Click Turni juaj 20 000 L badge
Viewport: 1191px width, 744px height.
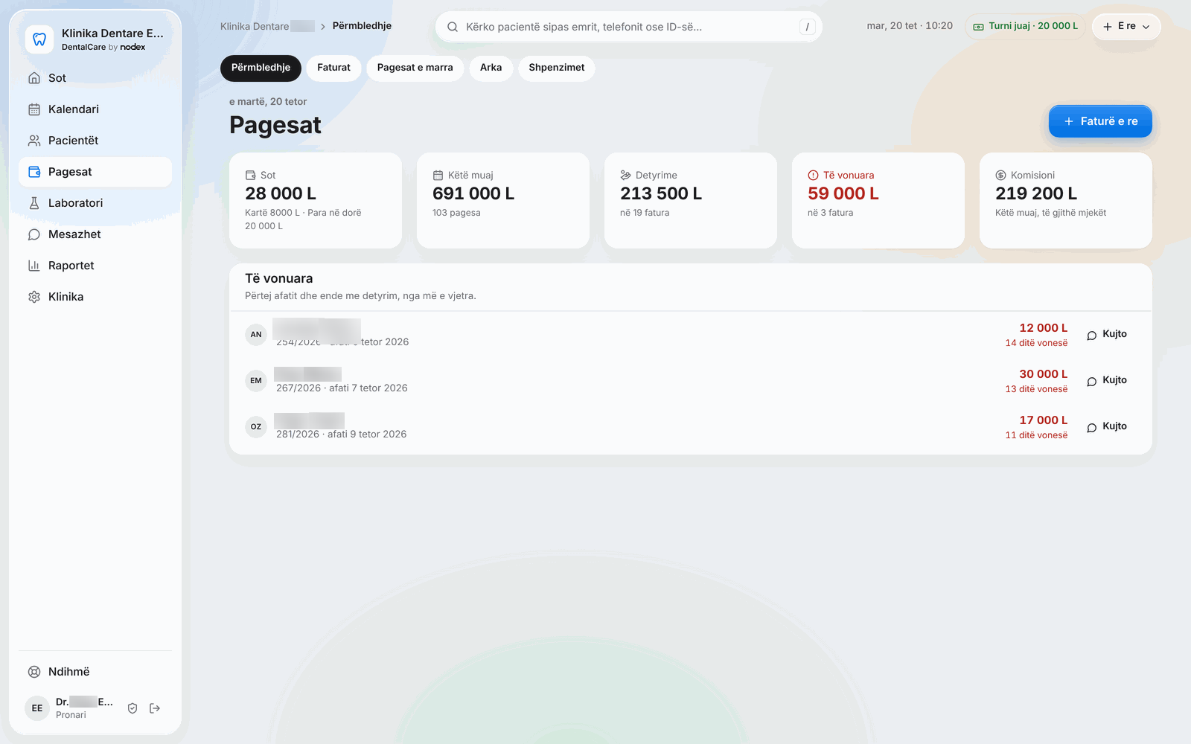1025,26
